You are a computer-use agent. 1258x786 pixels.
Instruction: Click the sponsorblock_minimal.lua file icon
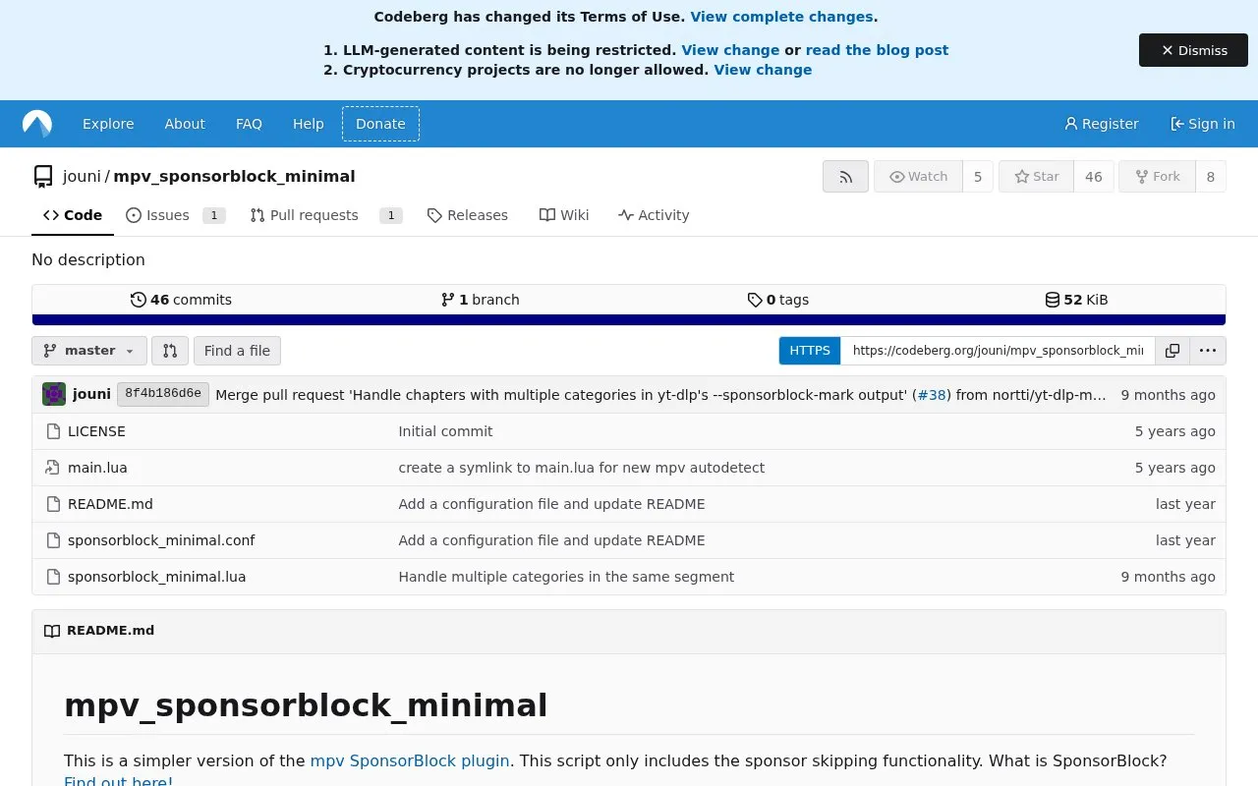coord(53,577)
